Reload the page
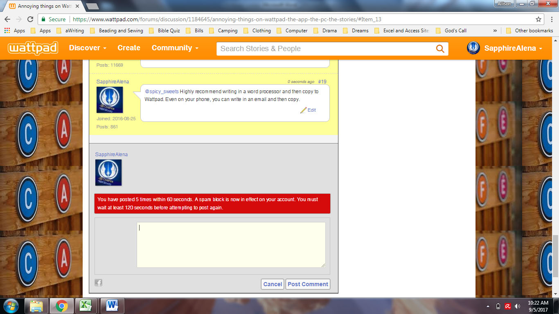Screen dimensions: 559x314 tap(30, 19)
